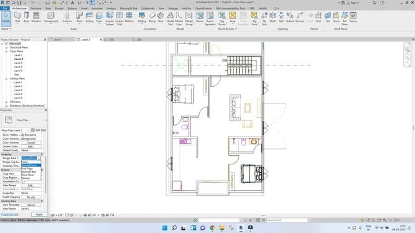The width and height of the screenshot is (415, 233).
Task: Toggle the Annotation Crop checkbox
Action: coord(23,181)
